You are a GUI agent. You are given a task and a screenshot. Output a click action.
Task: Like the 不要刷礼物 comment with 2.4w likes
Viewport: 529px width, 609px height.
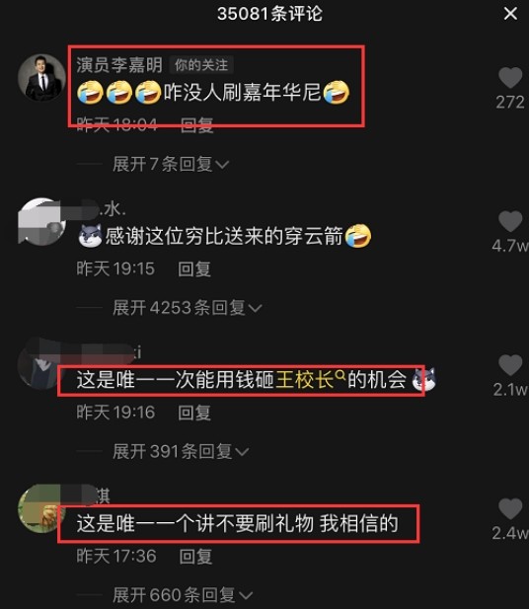point(510,508)
